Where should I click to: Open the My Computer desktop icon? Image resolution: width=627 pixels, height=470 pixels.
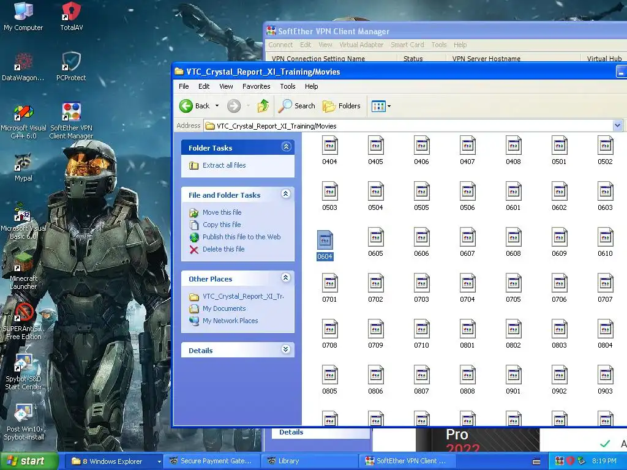[23, 16]
